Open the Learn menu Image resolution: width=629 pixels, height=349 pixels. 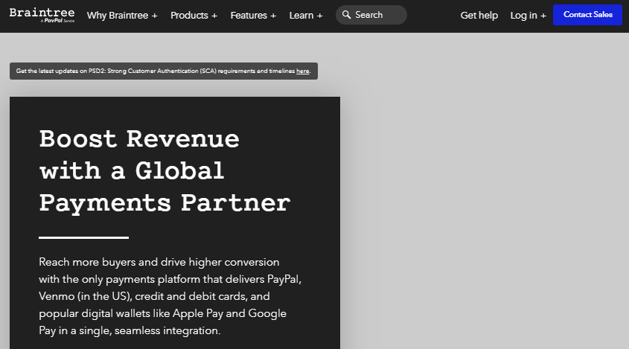(x=301, y=16)
